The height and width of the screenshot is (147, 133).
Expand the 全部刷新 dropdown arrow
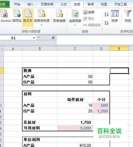(x=75, y=25)
